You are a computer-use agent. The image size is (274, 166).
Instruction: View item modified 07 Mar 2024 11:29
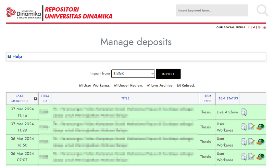tap(244, 127)
